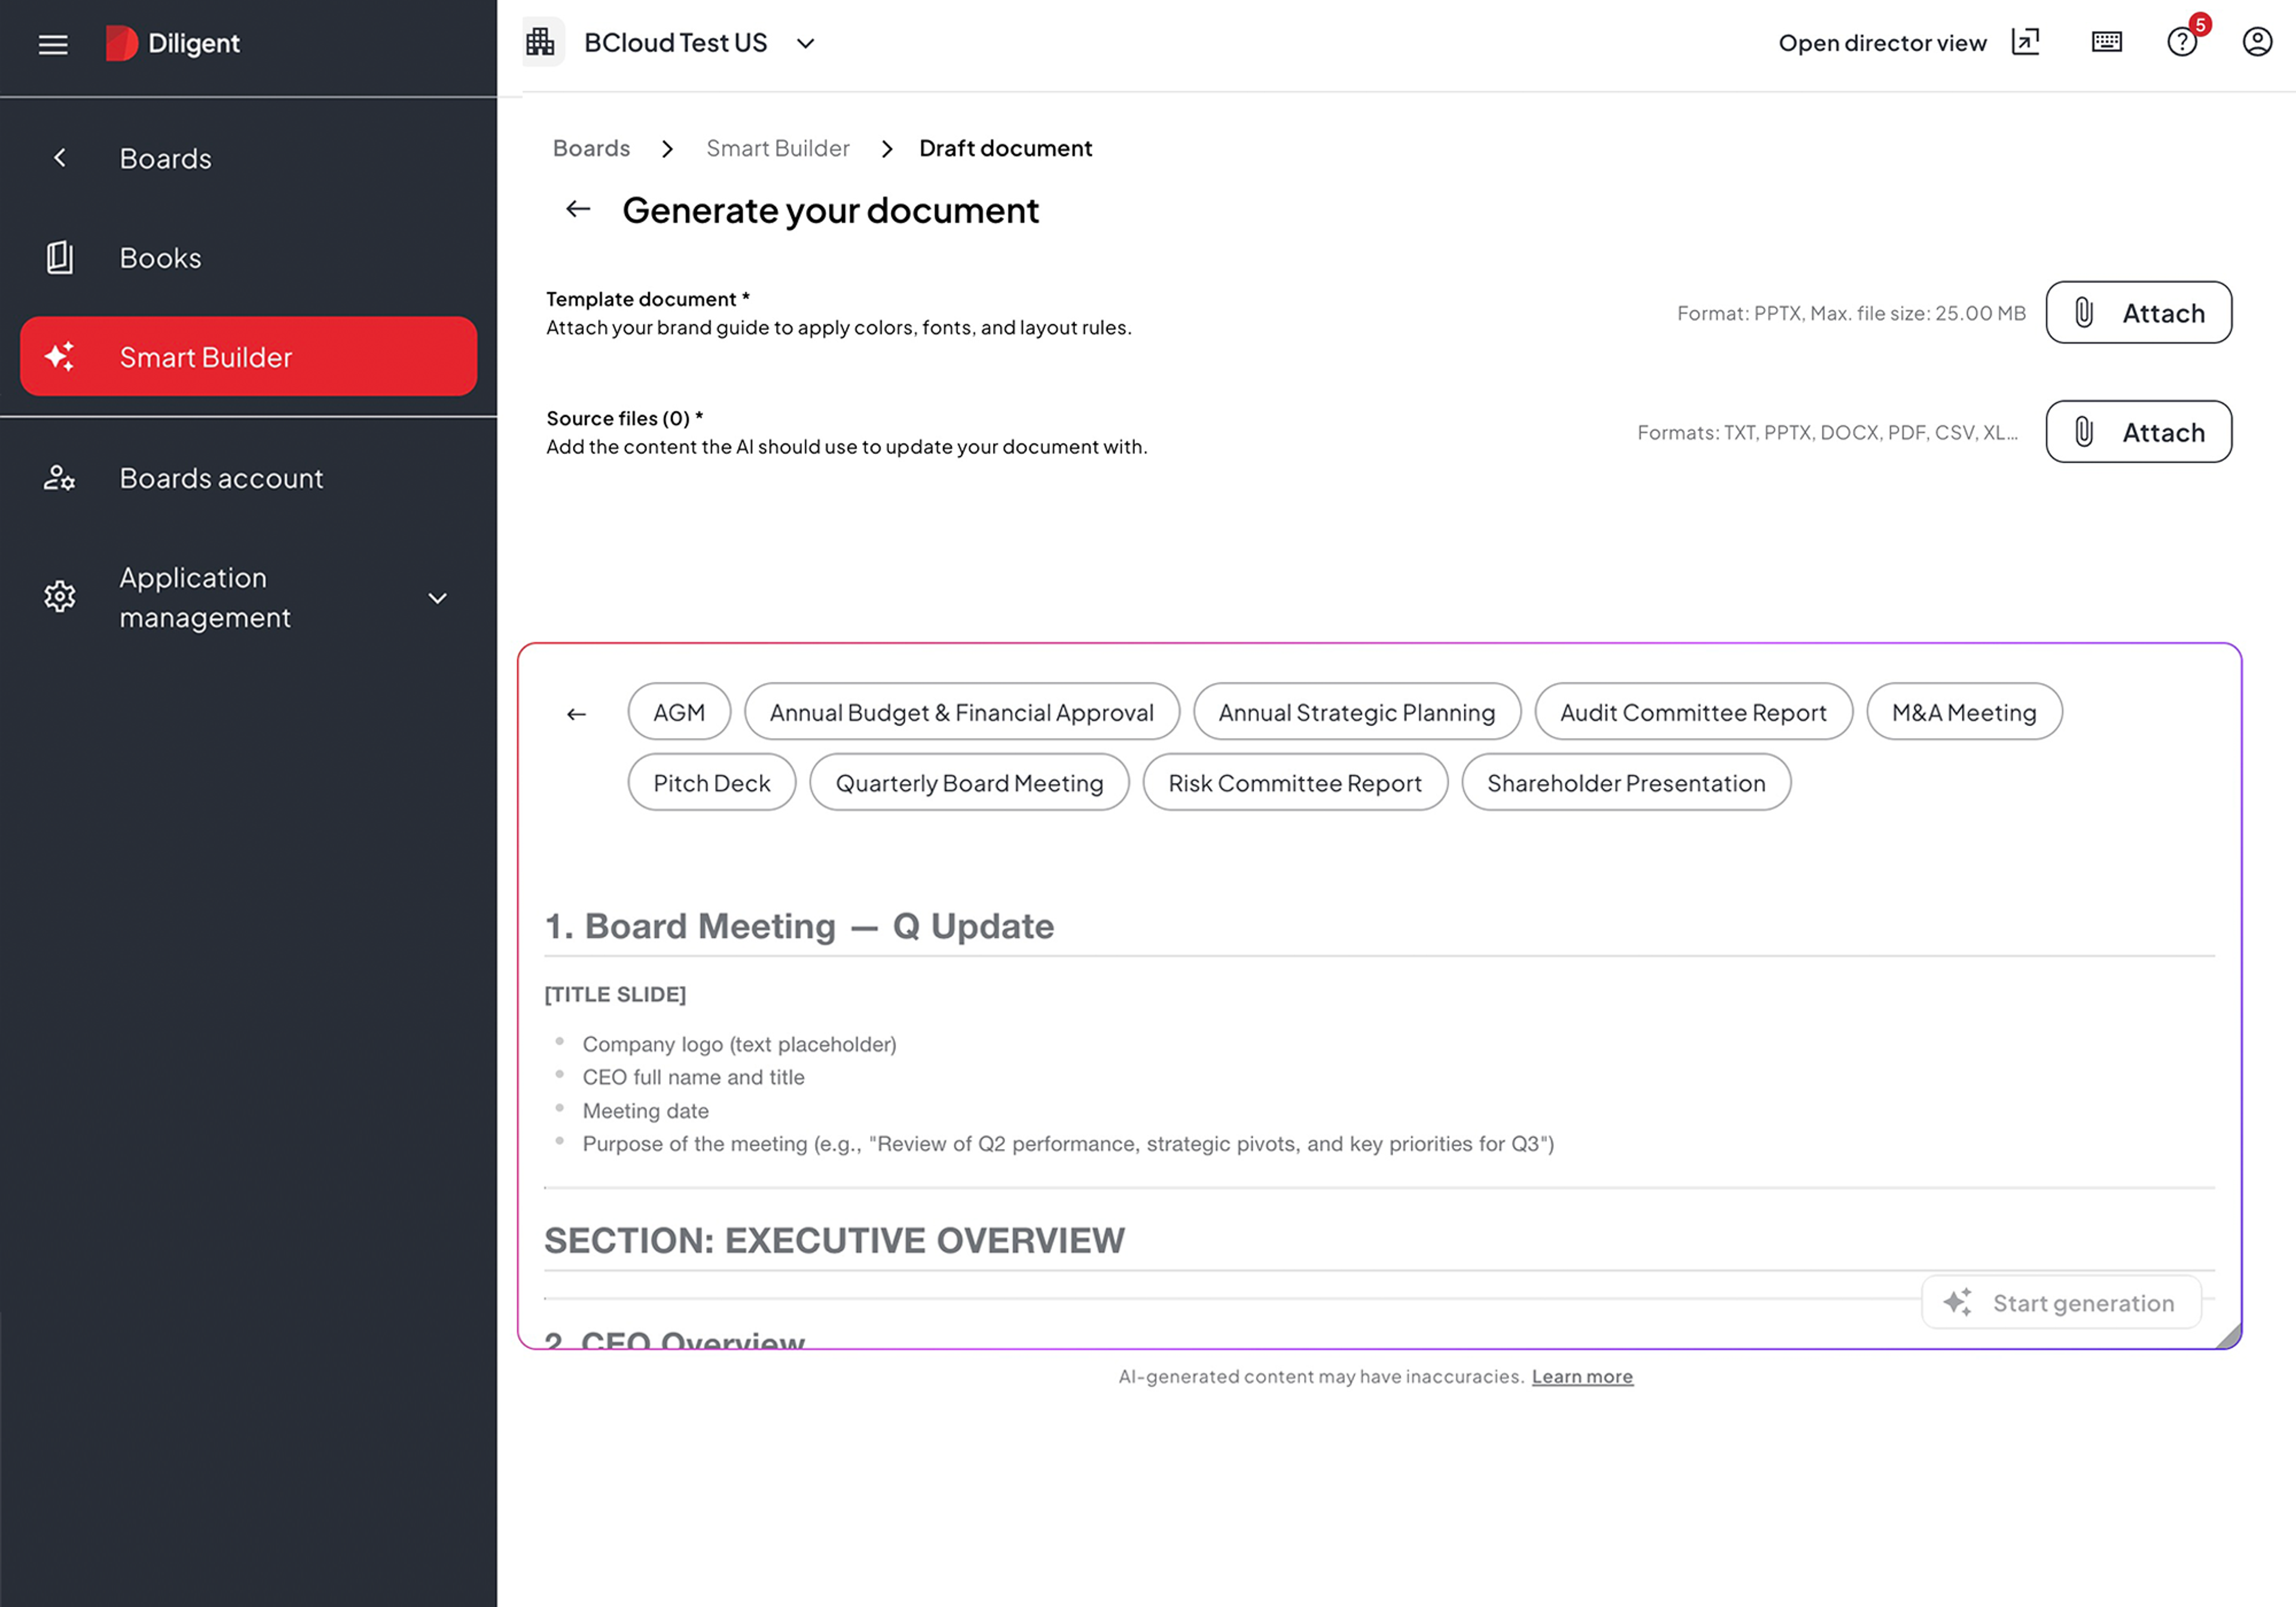
Task: Open the user profile icon
Action: coord(2257,42)
